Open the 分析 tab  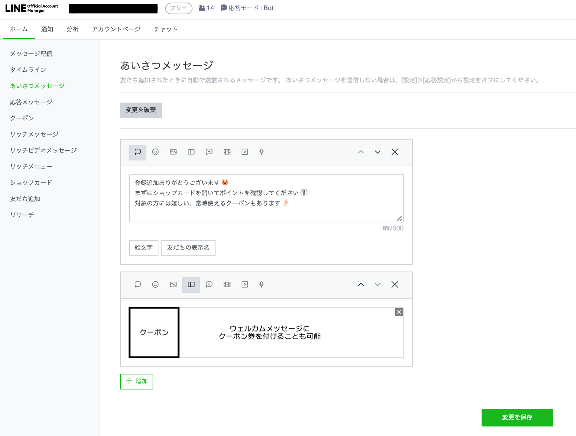click(72, 29)
